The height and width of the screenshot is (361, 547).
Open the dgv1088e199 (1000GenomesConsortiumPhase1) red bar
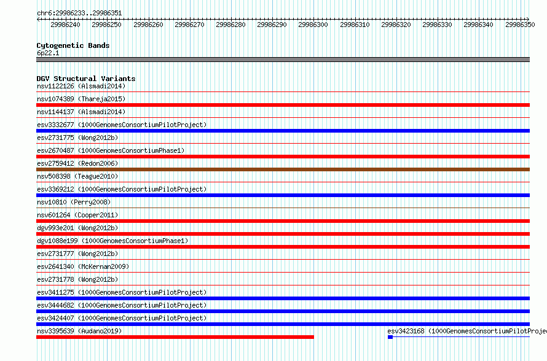coord(283,247)
